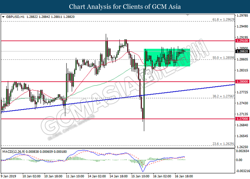This screenshot has height=179, width=250.
Task: Select the blue ascending trendline
Action: pyautogui.click(x=117, y=98)
